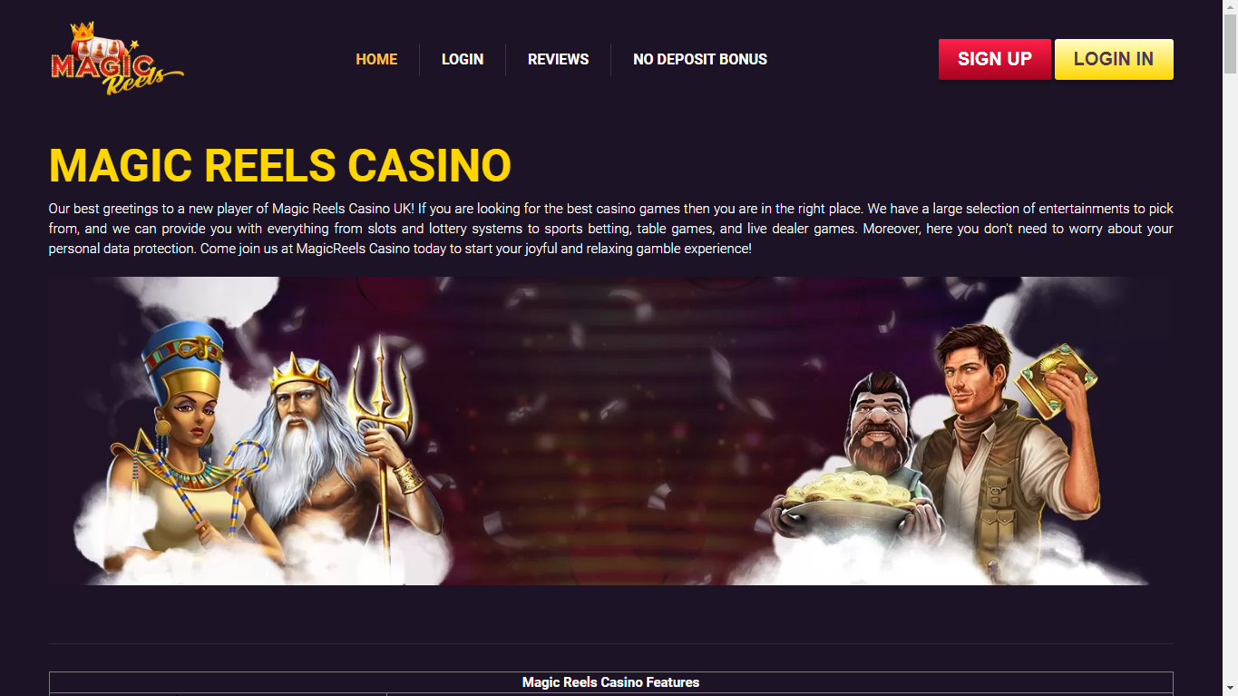Click the Magic Reels logo
Screen dimensions: 1238x696
(117, 59)
